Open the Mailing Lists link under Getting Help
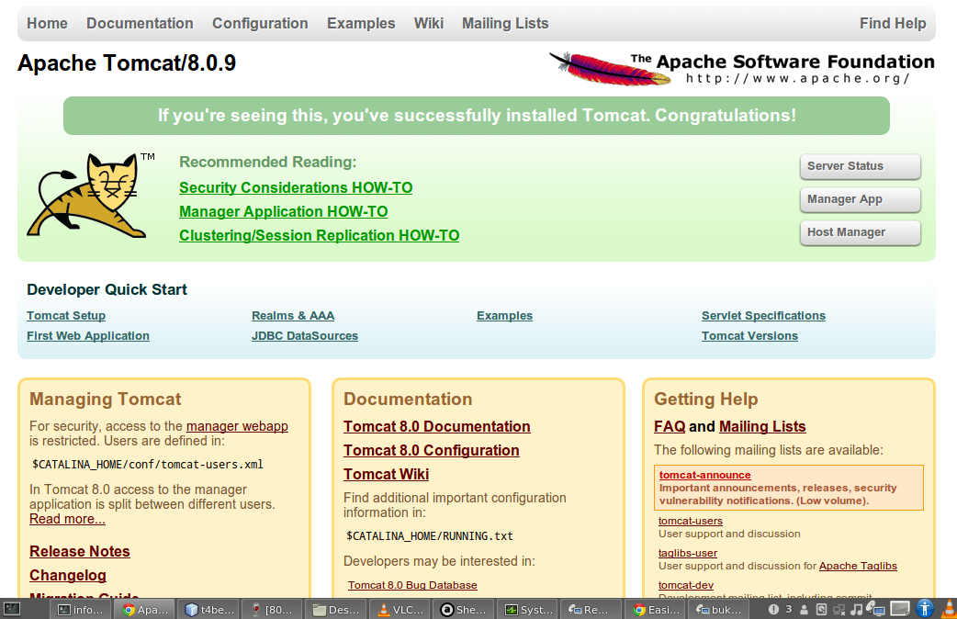Viewport: 957px width, 619px height. coord(762,426)
